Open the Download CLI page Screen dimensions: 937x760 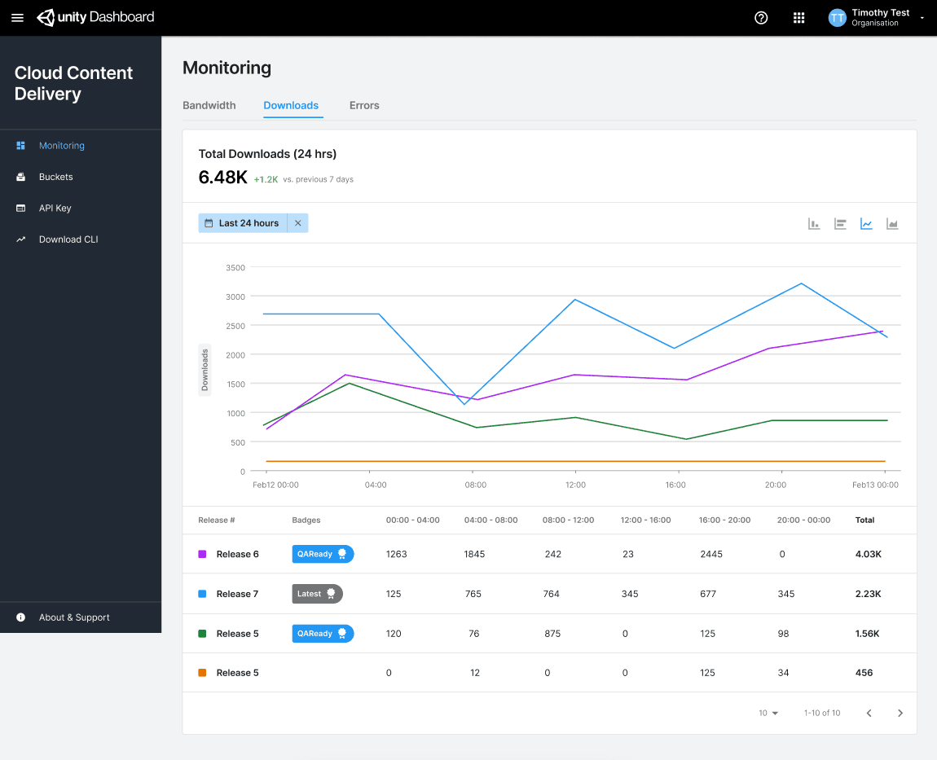coord(69,239)
